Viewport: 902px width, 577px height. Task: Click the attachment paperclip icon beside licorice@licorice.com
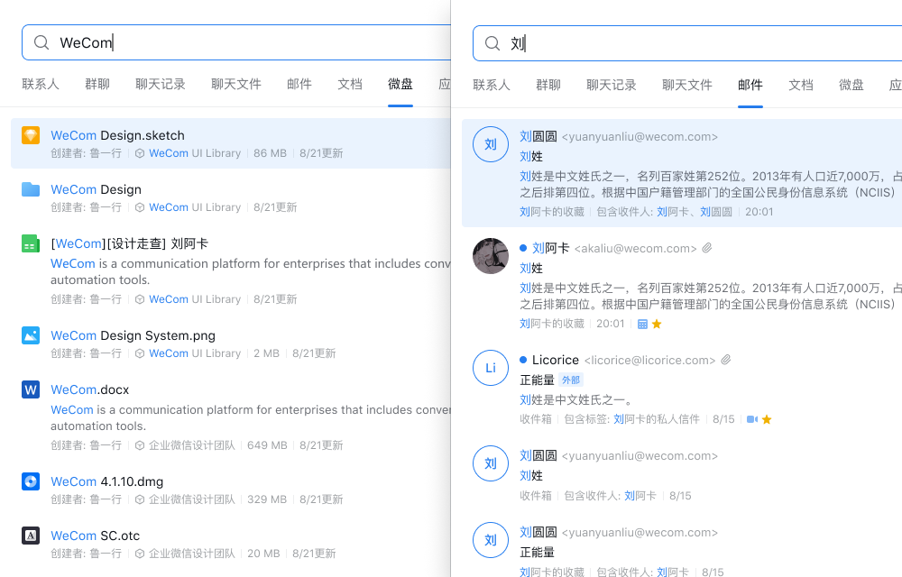[x=726, y=360]
